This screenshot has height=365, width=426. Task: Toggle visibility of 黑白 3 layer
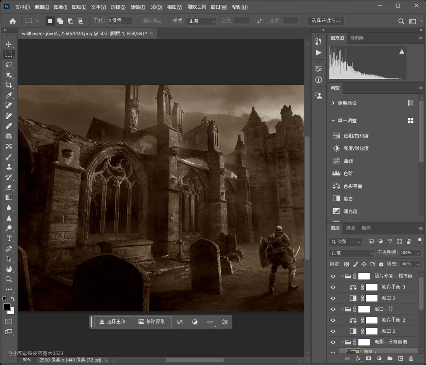[333, 298]
